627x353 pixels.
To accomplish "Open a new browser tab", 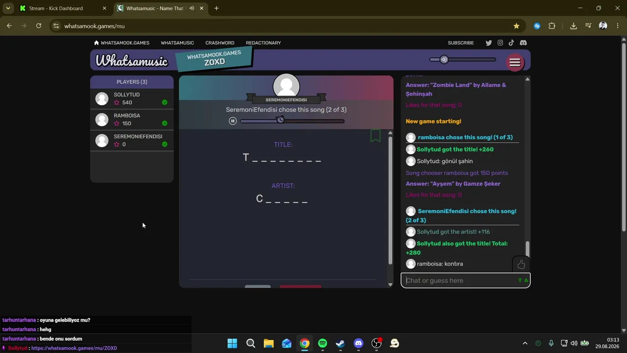I will tap(217, 8).
